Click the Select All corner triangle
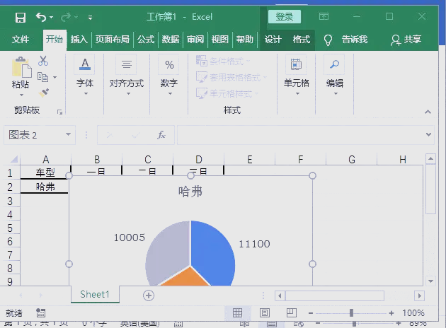Image resolution: width=446 pixels, height=328 pixels. 14,159
